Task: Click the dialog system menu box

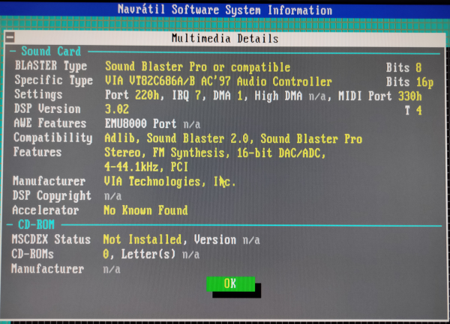Action: tap(10, 37)
